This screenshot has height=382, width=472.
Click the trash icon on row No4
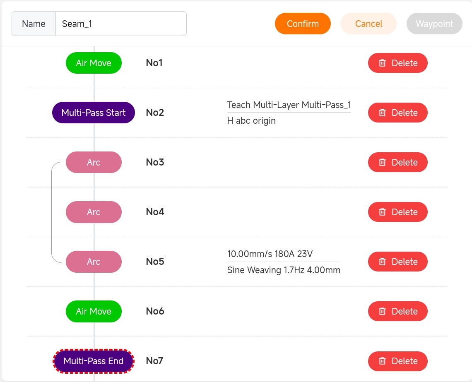click(x=383, y=212)
